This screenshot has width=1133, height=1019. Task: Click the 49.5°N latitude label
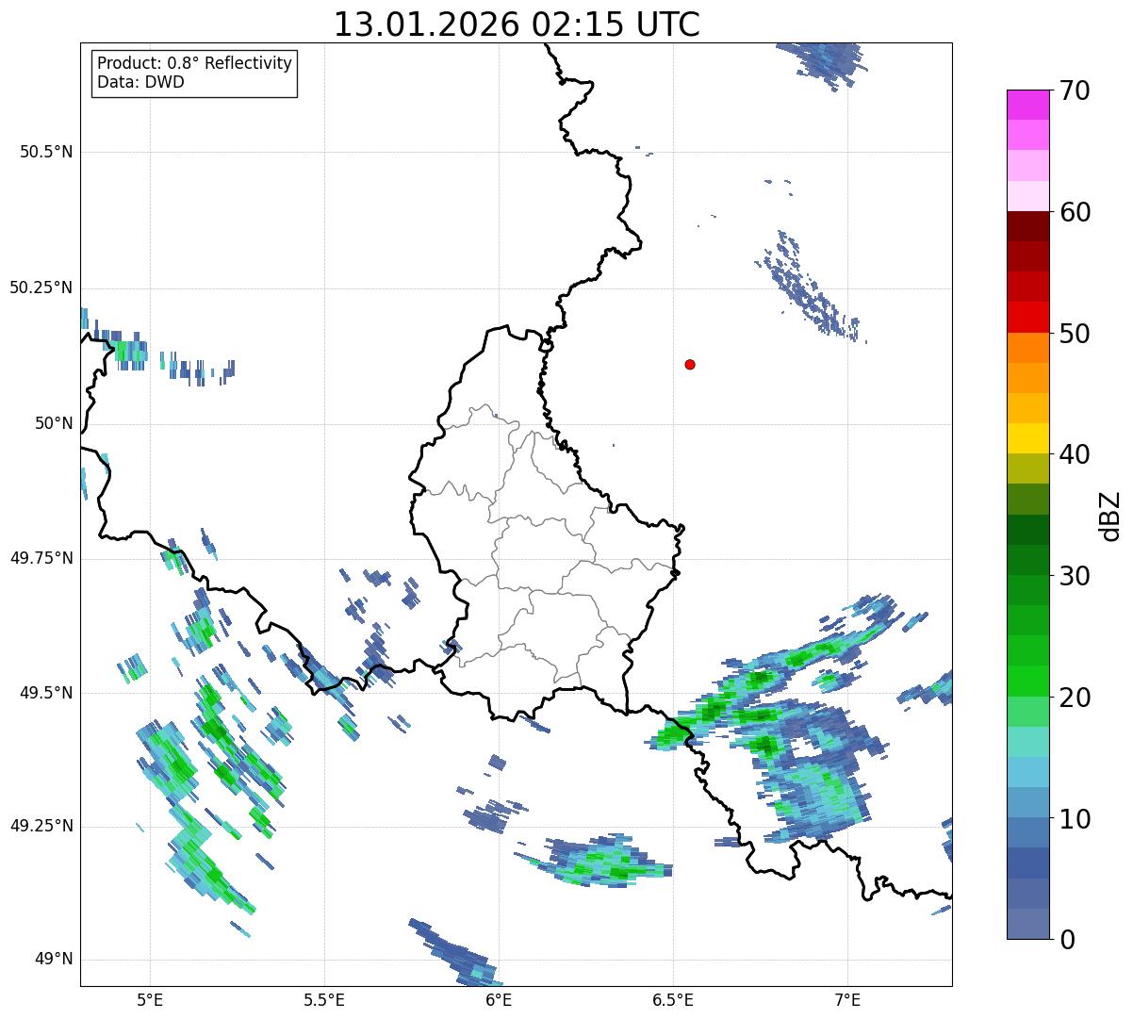click(46, 693)
